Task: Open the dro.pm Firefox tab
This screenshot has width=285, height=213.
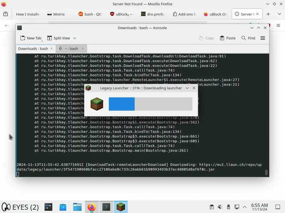Action: click(x=153, y=14)
